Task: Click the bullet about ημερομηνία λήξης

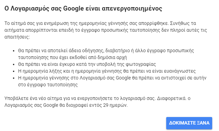Action: point(107,71)
